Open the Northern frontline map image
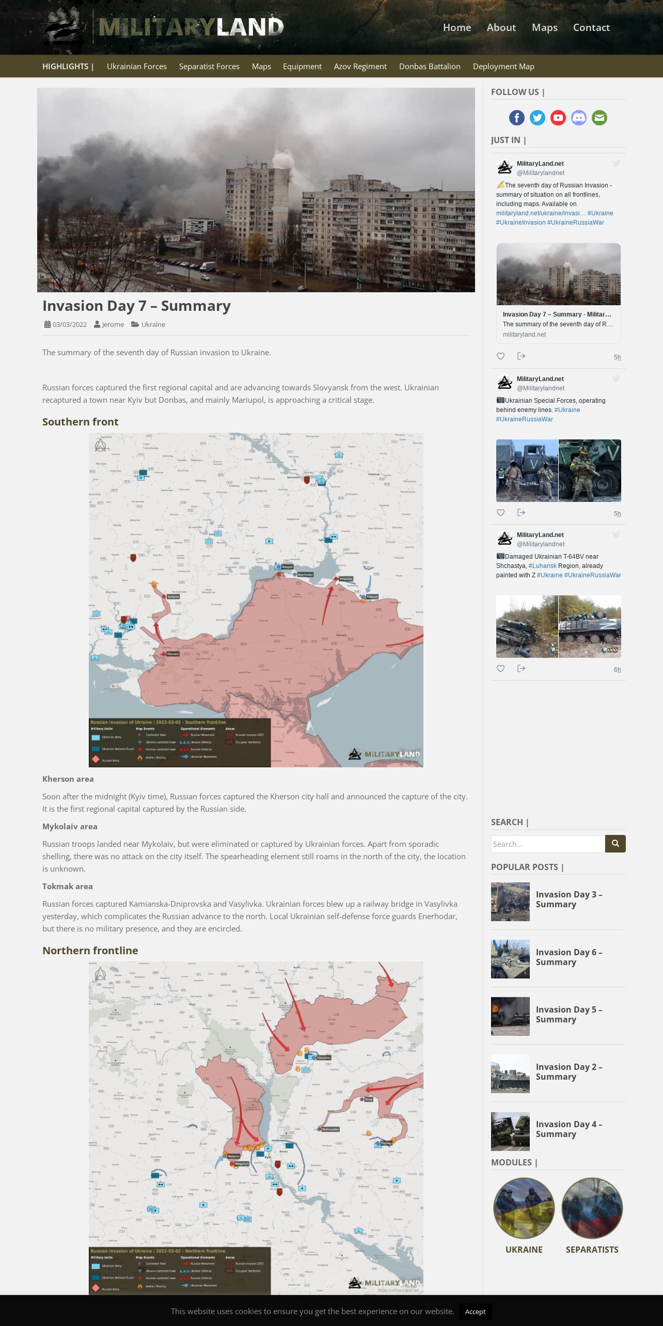 (x=256, y=1128)
